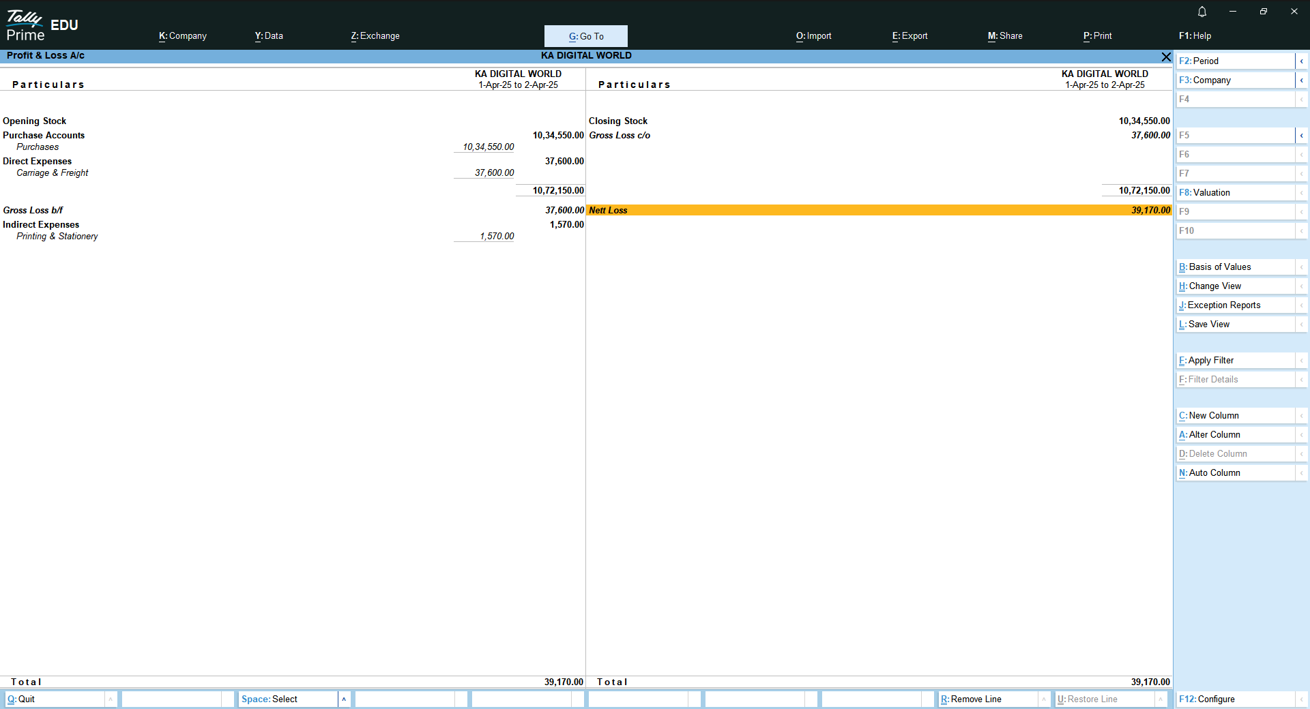The width and height of the screenshot is (1310, 709).
Task: Select the Closing Stock row
Action: pos(879,121)
